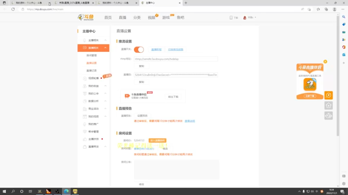Screen dimensions: 348x195
Task: Copy the rtmp address with 复制 button
Action: point(141,66)
